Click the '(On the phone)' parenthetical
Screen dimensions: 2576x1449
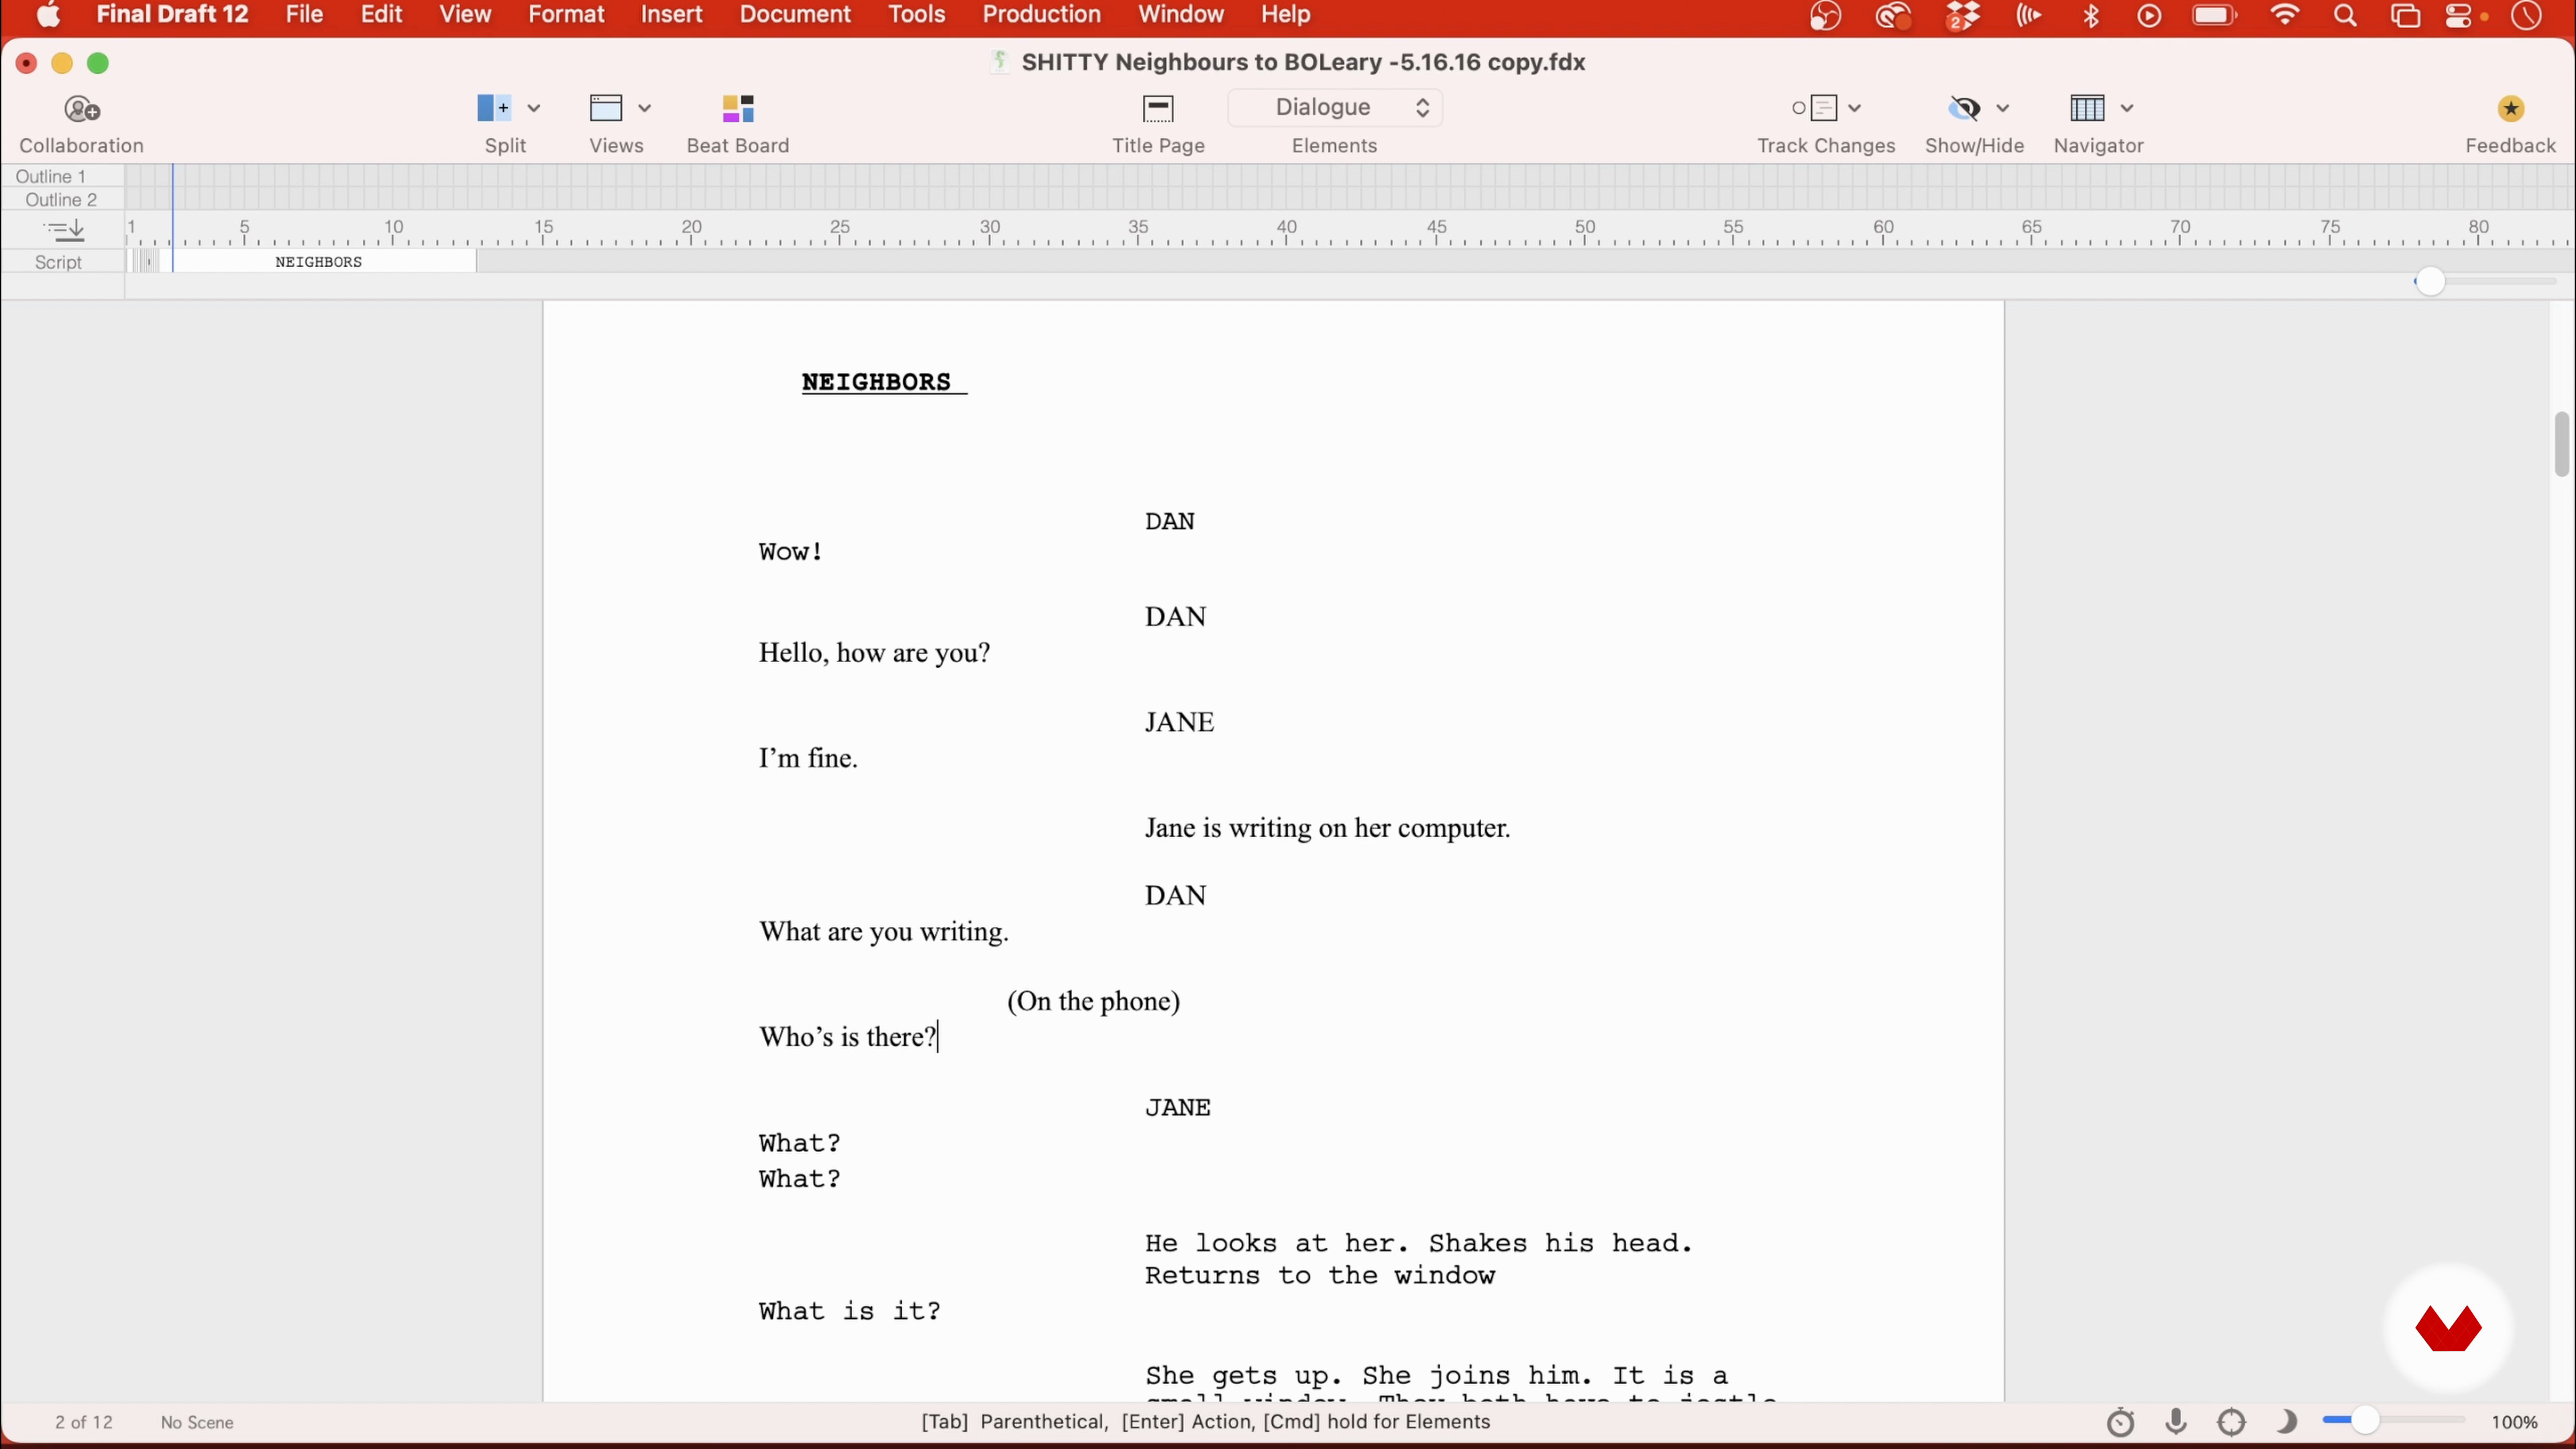pos(1093,1001)
